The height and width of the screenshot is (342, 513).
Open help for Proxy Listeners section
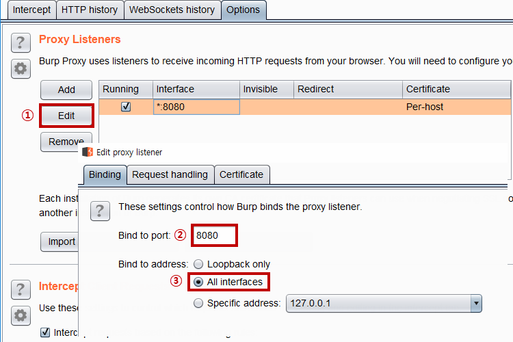click(21, 42)
